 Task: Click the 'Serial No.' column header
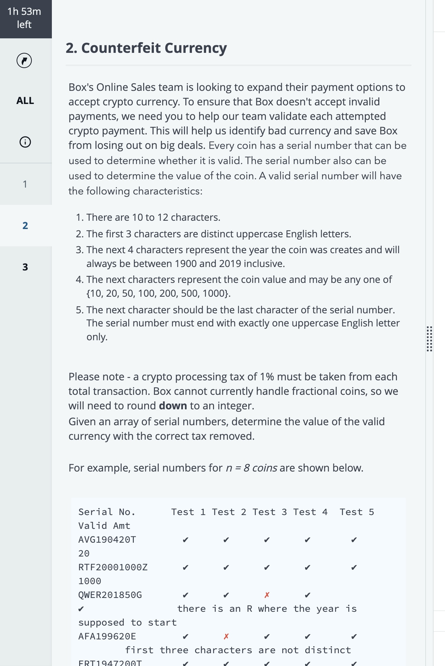(107, 512)
